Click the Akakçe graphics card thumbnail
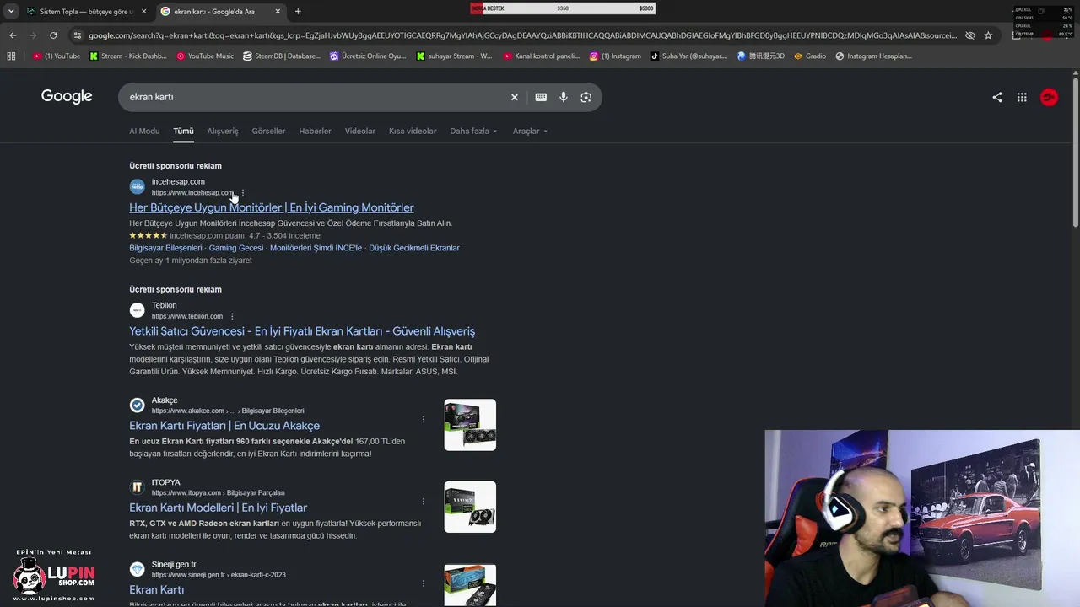The width and height of the screenshot is (1080, 607). (x=470, y=425)
